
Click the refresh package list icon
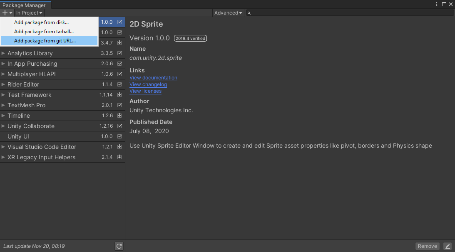coord(119,246)
